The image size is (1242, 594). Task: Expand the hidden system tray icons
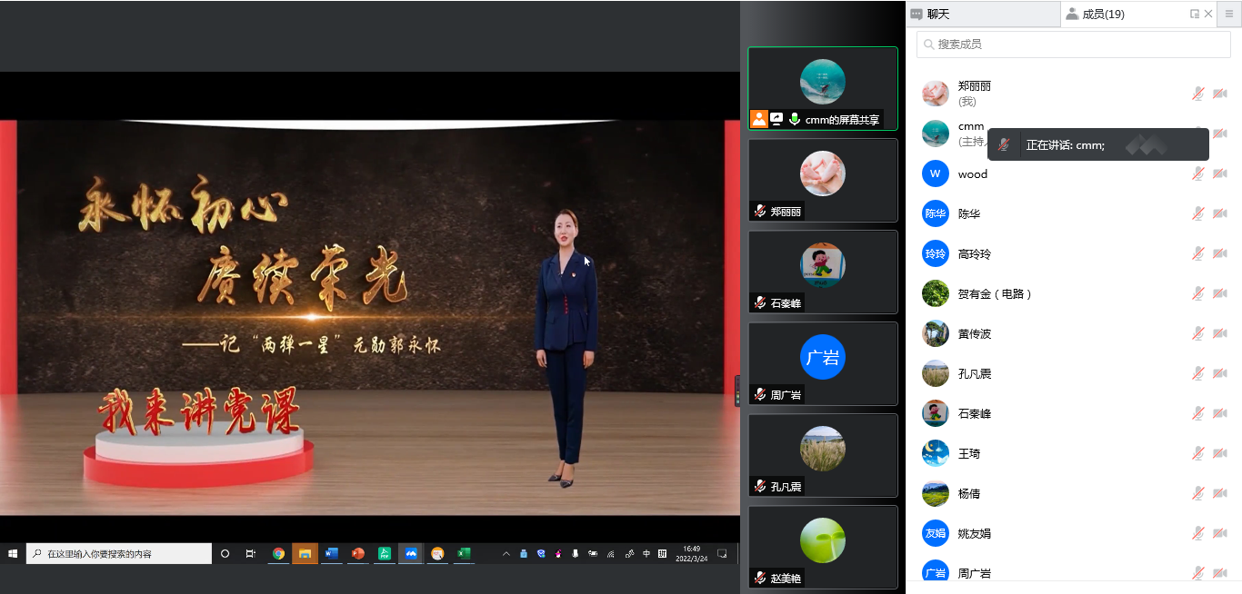tap(506, 553)
